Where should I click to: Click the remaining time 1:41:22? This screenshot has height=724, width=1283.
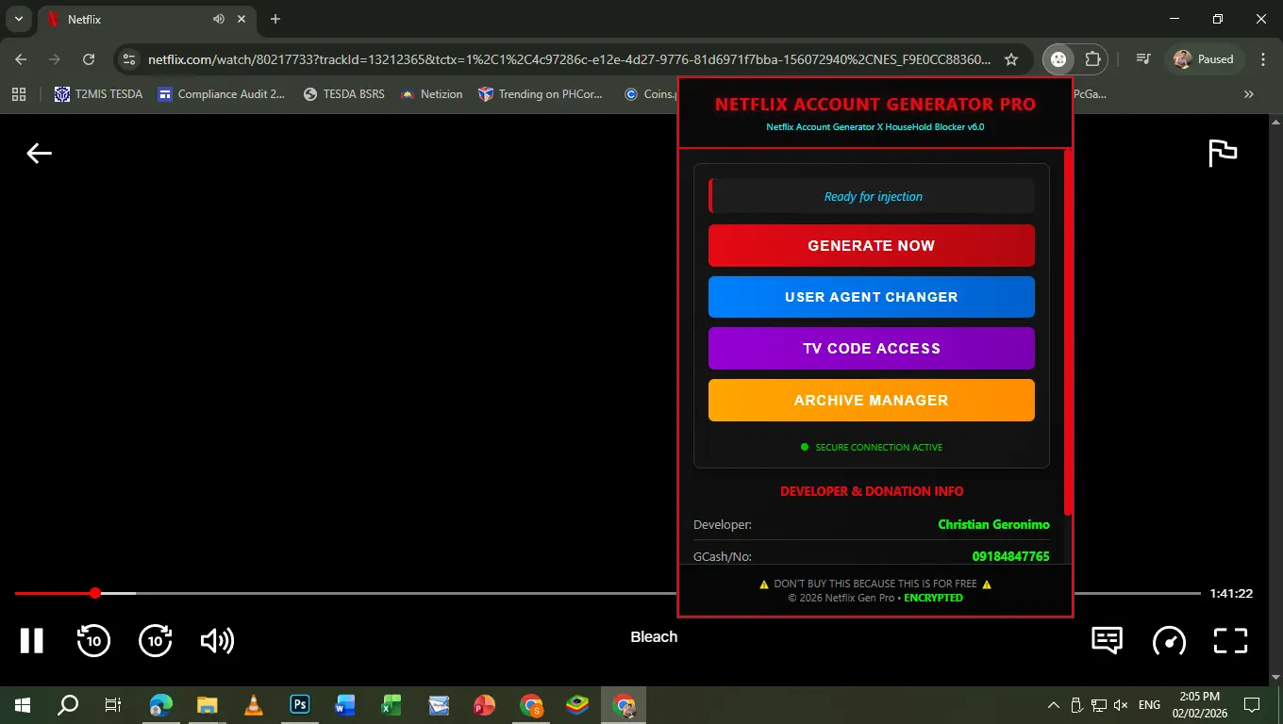click(1231, 593)
